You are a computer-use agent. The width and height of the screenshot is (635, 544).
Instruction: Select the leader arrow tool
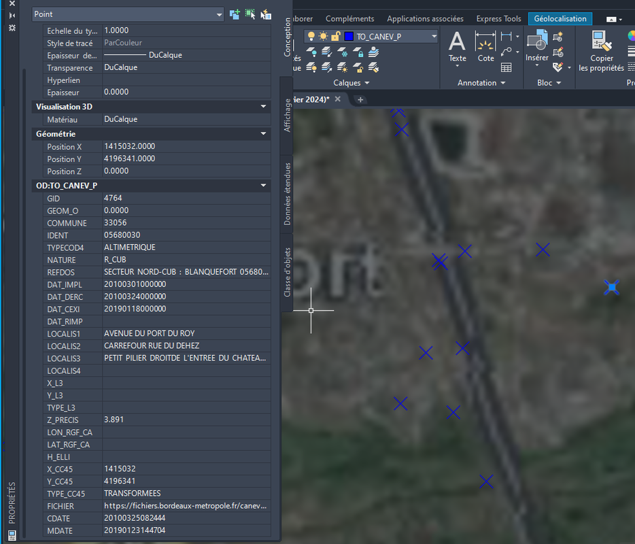pyautogui.click(x=507, y=52)
